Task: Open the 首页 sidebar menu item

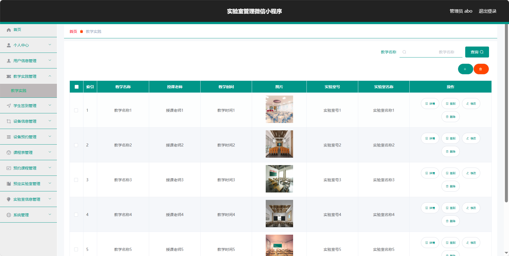Action: pos(28,30)
